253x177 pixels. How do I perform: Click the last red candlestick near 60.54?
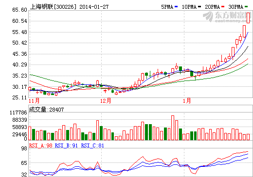click(248, 18)
